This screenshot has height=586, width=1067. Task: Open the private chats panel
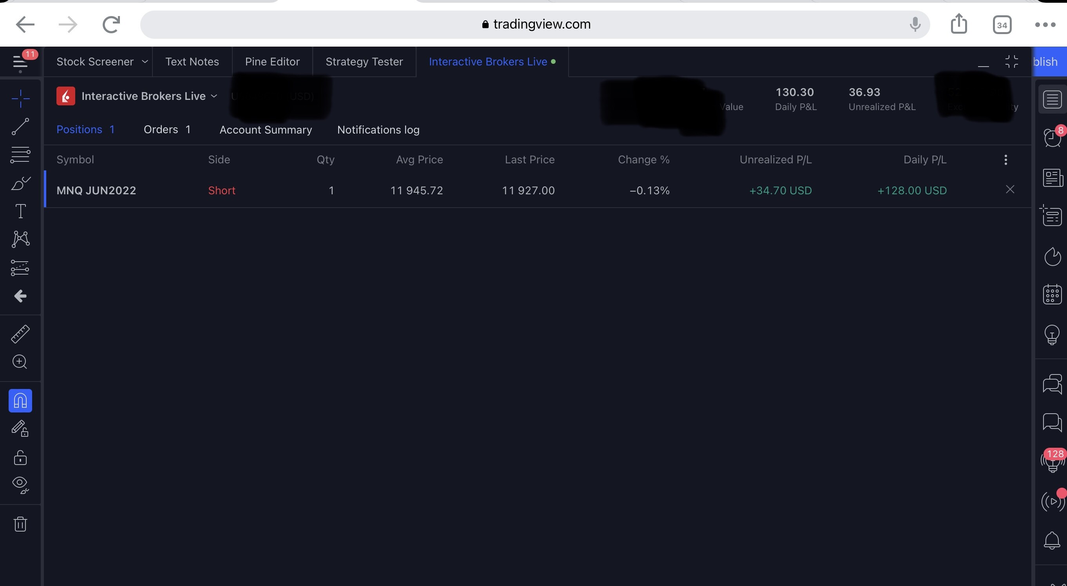[x=1052, y=422]
